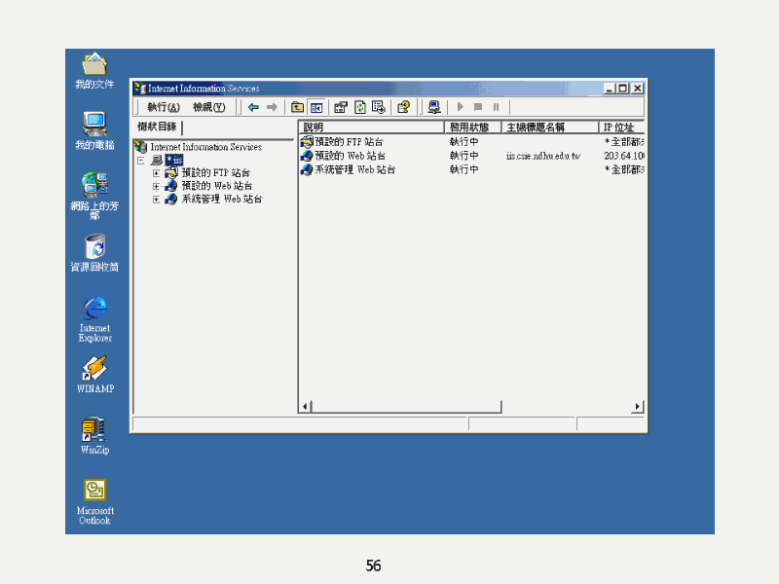This screenshot has width=779, height=584.
Task: Open the 檢視(V) menu
Action: [209, 107]
